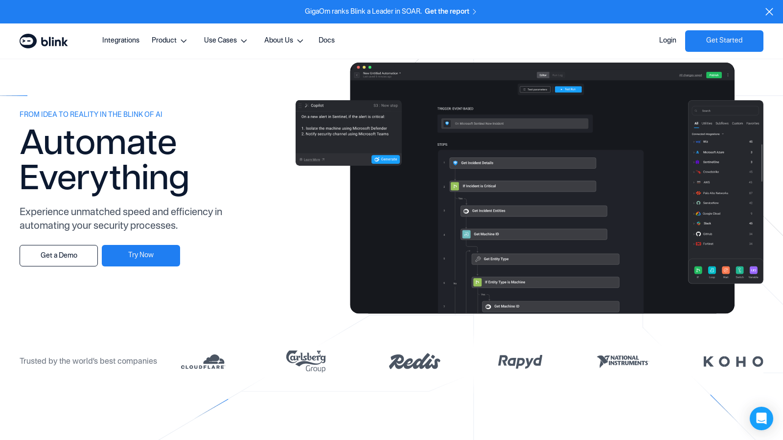783x440 pixels.
Task: Click the SentinelOne integration icon
Action: [x=698, y=162]
